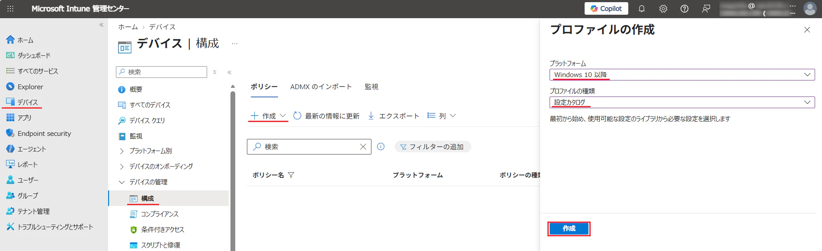This screenshot has width=822, height=251.
Task: Open the settings gear in header
Action: click(x=663, y=9)
